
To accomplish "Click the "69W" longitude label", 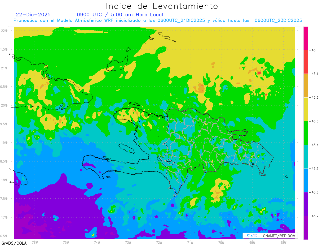I will pos(252,242).
